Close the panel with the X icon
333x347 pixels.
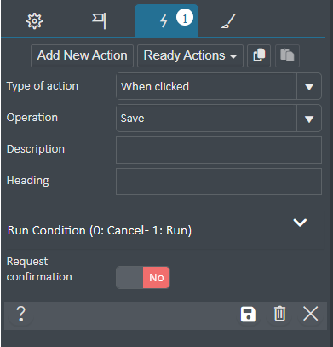pos(310,314)
